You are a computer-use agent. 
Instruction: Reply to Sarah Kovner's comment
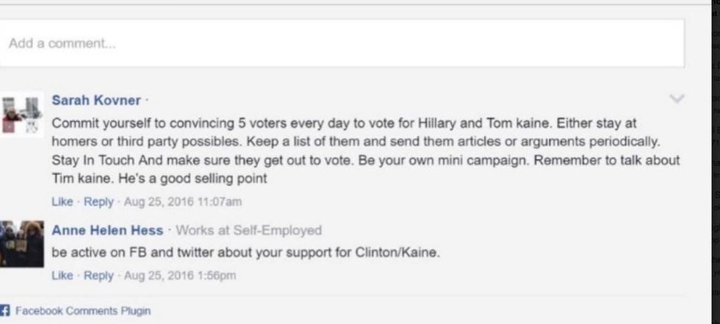[x=98, y=202]
